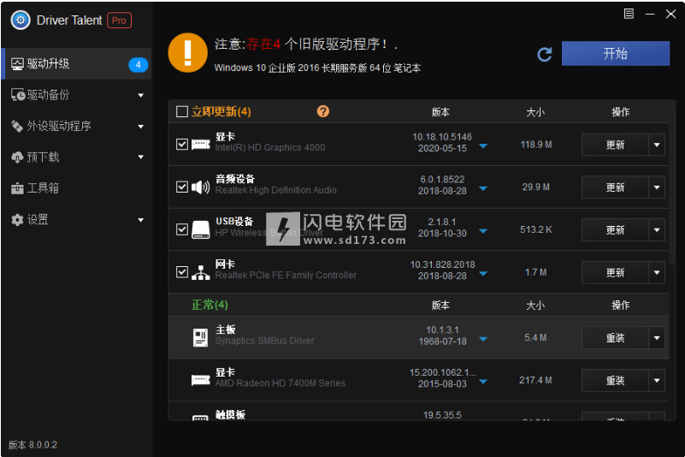Image resolution: width=685 pixels, height=457 pixels.
Task: Open action dropdown beside AMD Radeon 重装
Action: [x=657, y=381]
